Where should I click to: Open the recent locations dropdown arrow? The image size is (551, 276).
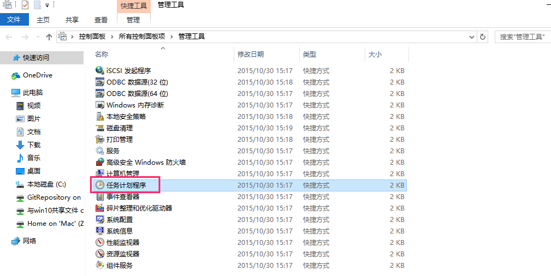(x=38, y=37)
